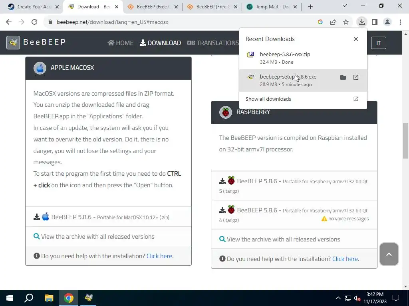Screen dimensions: 409x306
Task: Click the back-to-top arrow button
Action: pyautogui.click(x=389, y=254)
